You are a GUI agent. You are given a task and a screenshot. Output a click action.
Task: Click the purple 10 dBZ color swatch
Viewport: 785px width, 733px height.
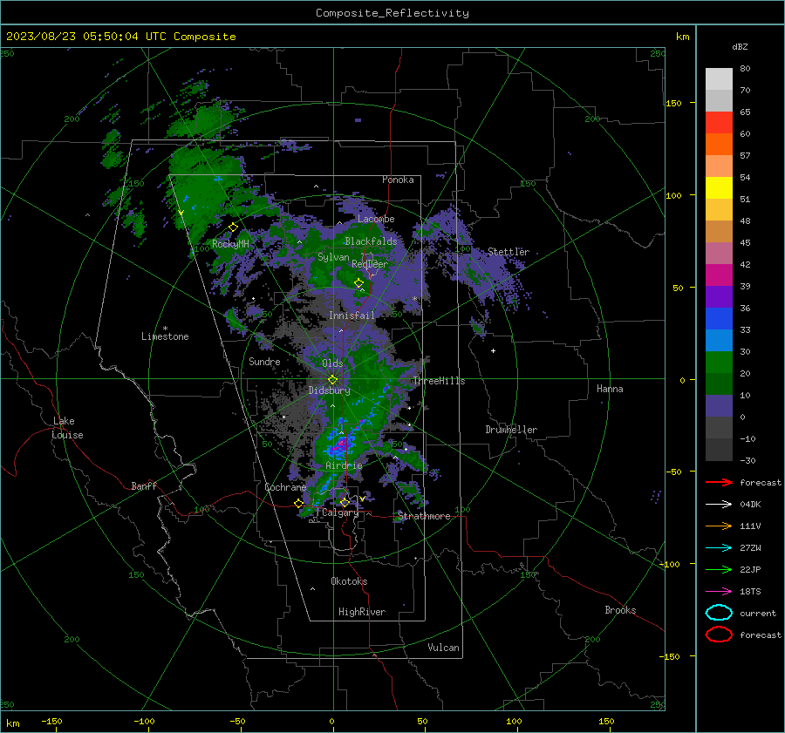(x=719, y=405)
